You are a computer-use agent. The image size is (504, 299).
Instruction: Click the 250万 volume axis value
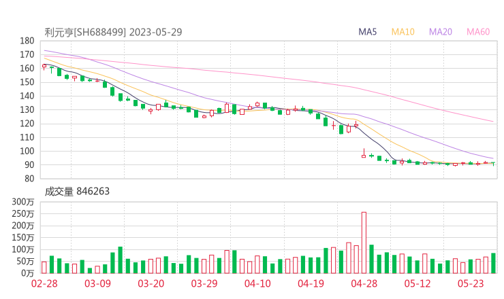click(23, 213)
